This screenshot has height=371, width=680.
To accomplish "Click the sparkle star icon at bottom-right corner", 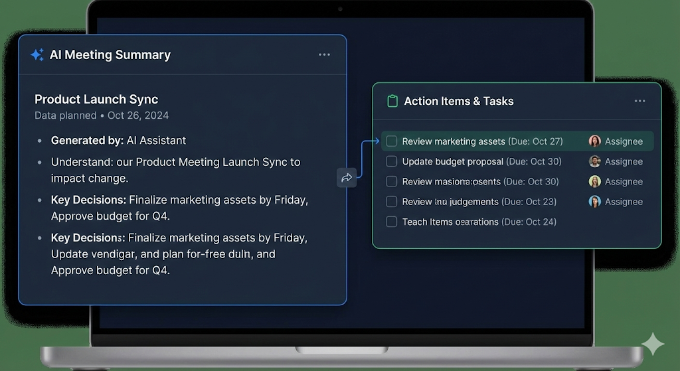I will point(652,344).
